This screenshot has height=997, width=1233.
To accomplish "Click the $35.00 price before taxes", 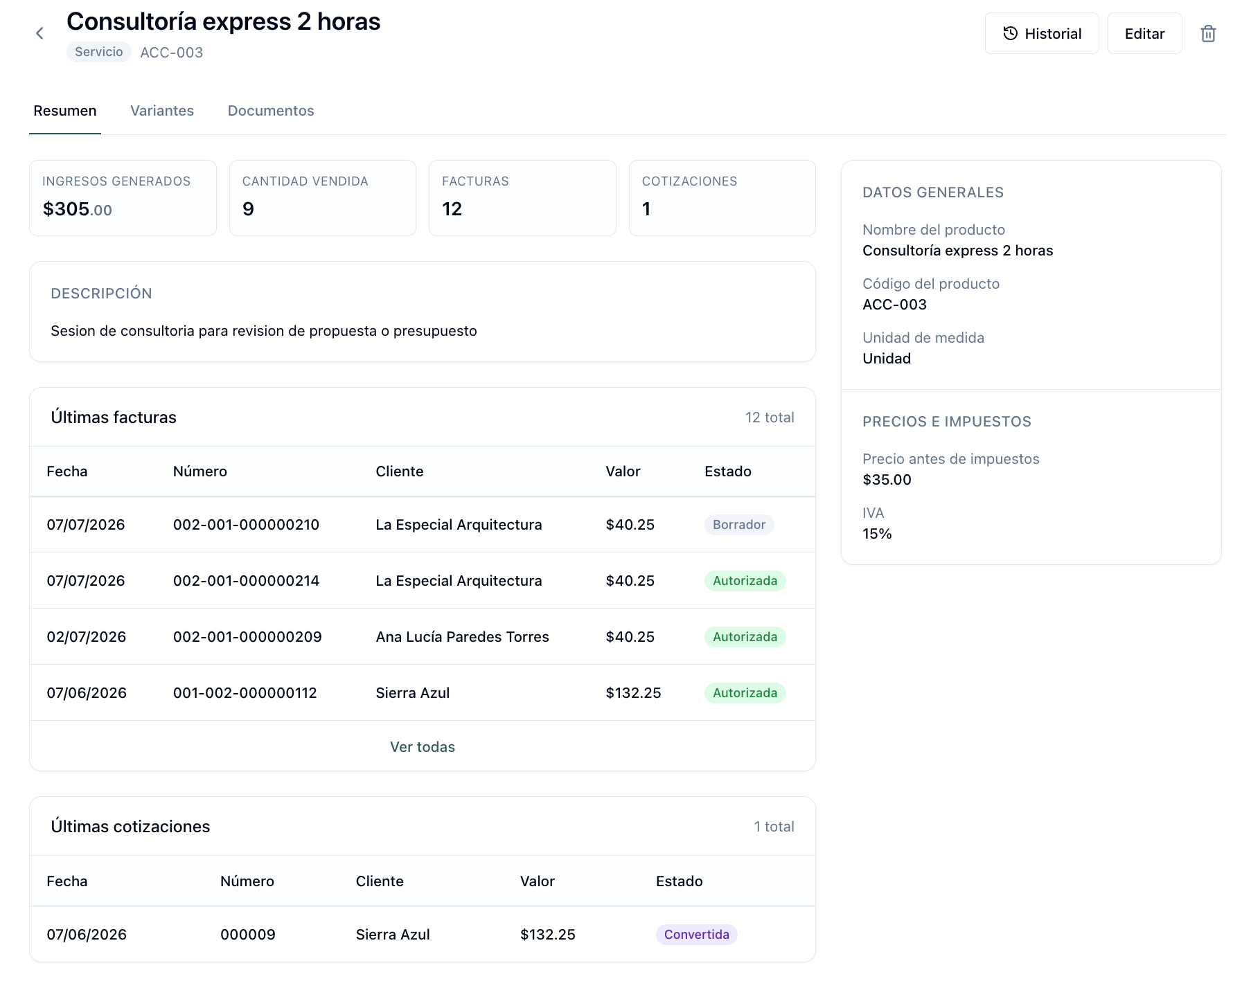I will (887, 480).
